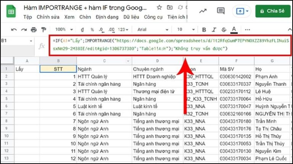Redo the last action
Viewport: 293px width, 164px height.
(24, 30)
